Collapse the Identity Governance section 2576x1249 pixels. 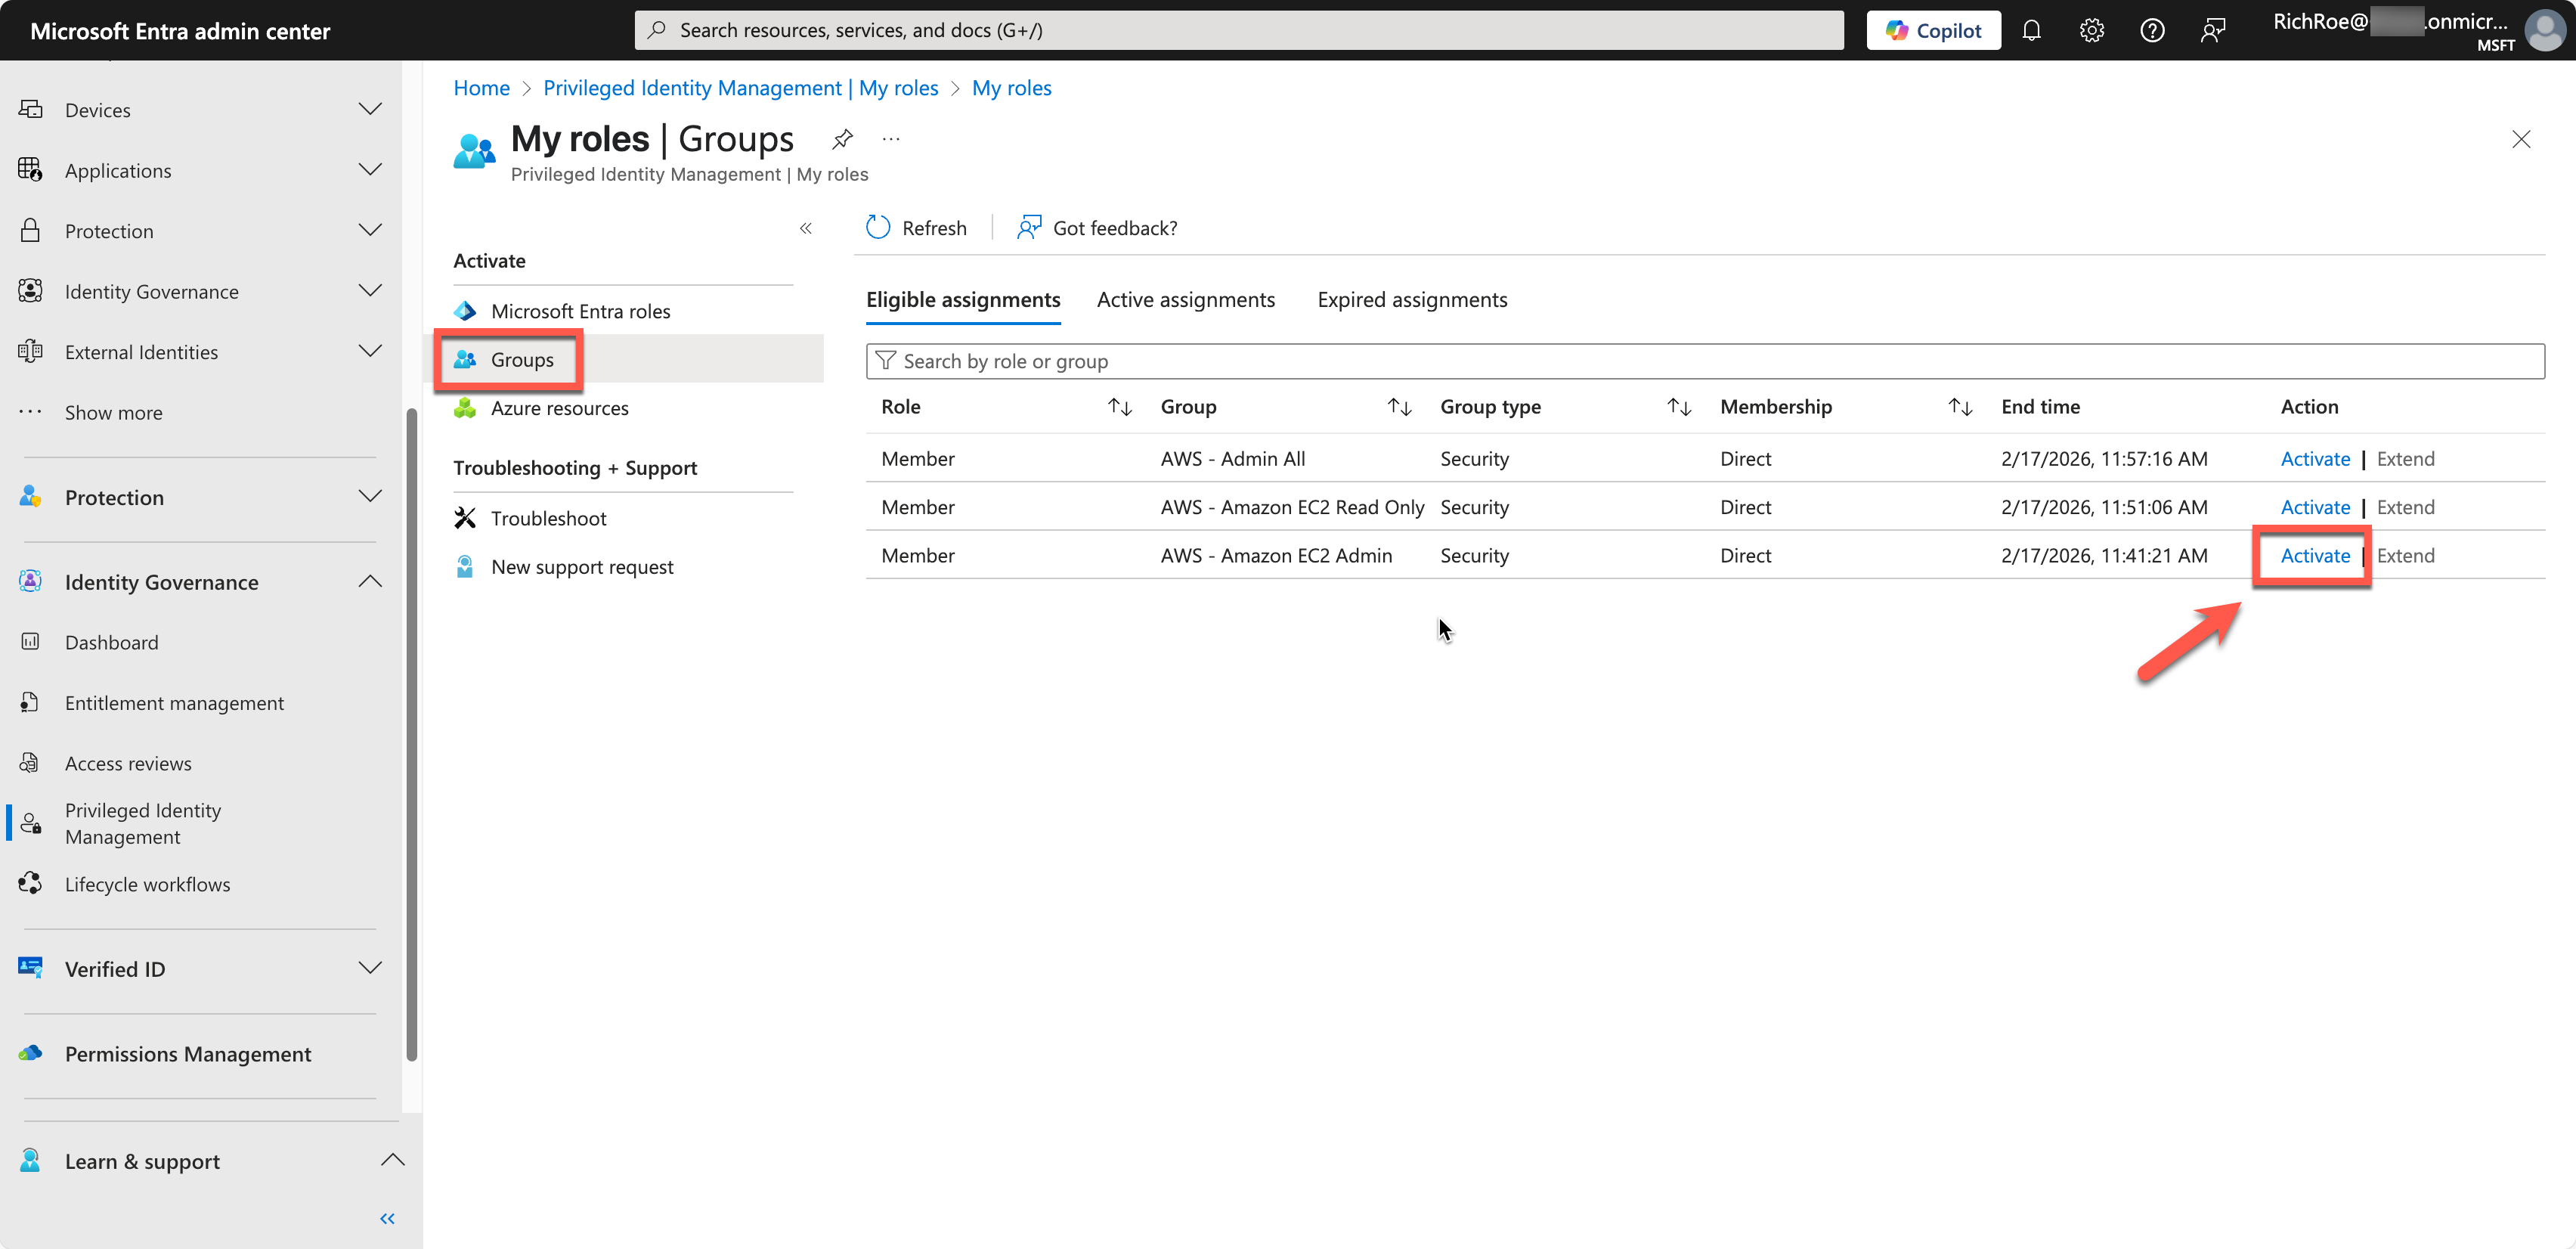click(370, 582)
